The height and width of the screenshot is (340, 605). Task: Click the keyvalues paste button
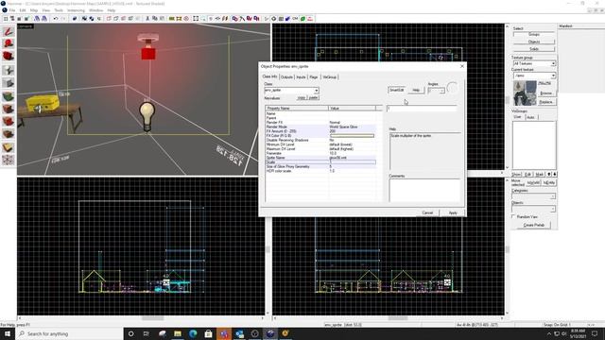coord(313,98)
